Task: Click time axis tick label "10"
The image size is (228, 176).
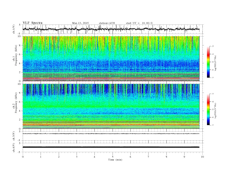Action: pyautogui.click(x=202, y=157)
